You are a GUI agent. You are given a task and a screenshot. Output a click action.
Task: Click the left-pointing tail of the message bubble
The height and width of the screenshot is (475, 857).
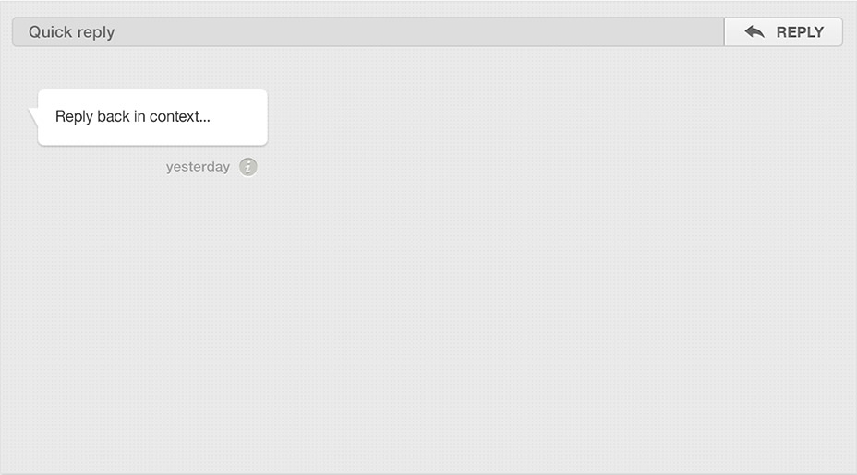(33, 117)
